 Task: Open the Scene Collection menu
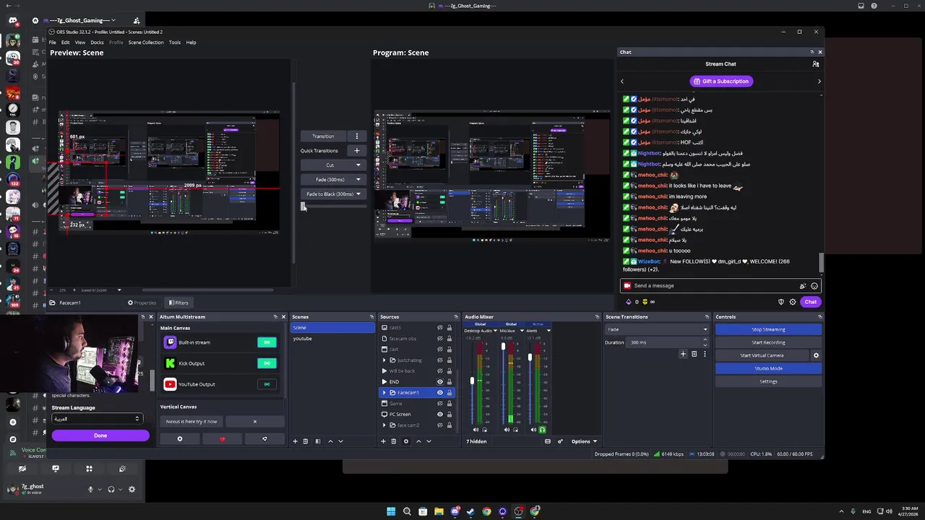pyautogui.click(x=146, y=43)
